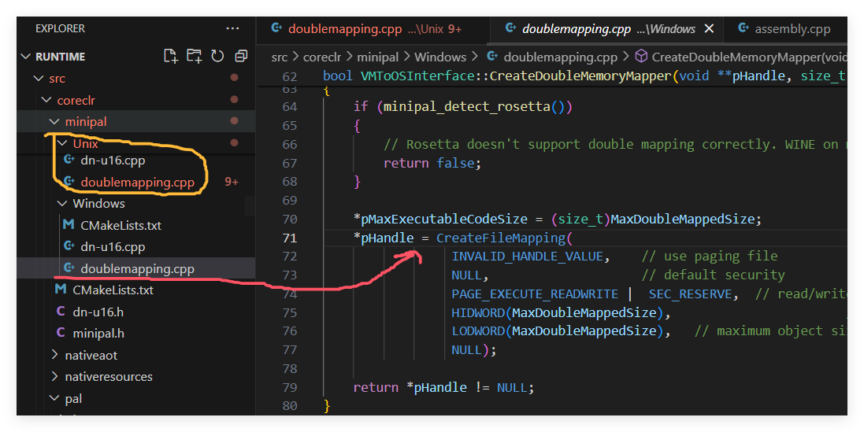Collapse the Unix folder
864x432 pixels.
click(x=62, y=143)
